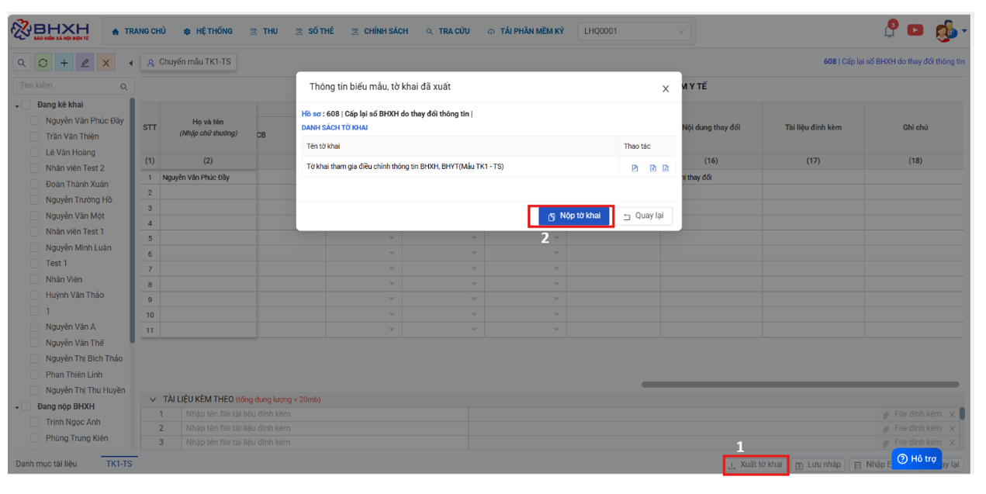Click the last file icon in Thao tác column
The width and height of the screenshot is (986, 494).
666,168
